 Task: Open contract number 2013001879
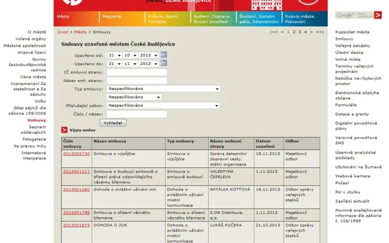[x=77, y=225]
